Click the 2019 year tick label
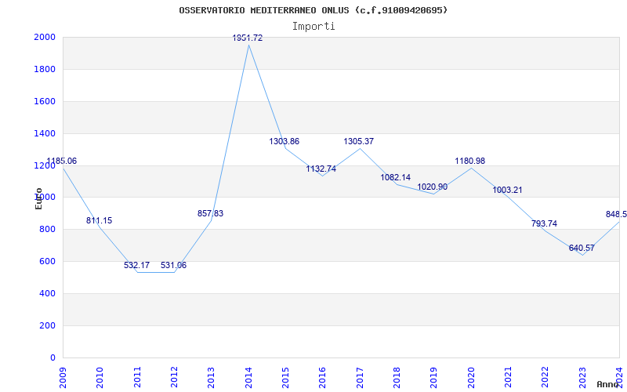Image resolution: width=627 pixels, height=392 pixels. pyautogui.click(x=434, y=378)
